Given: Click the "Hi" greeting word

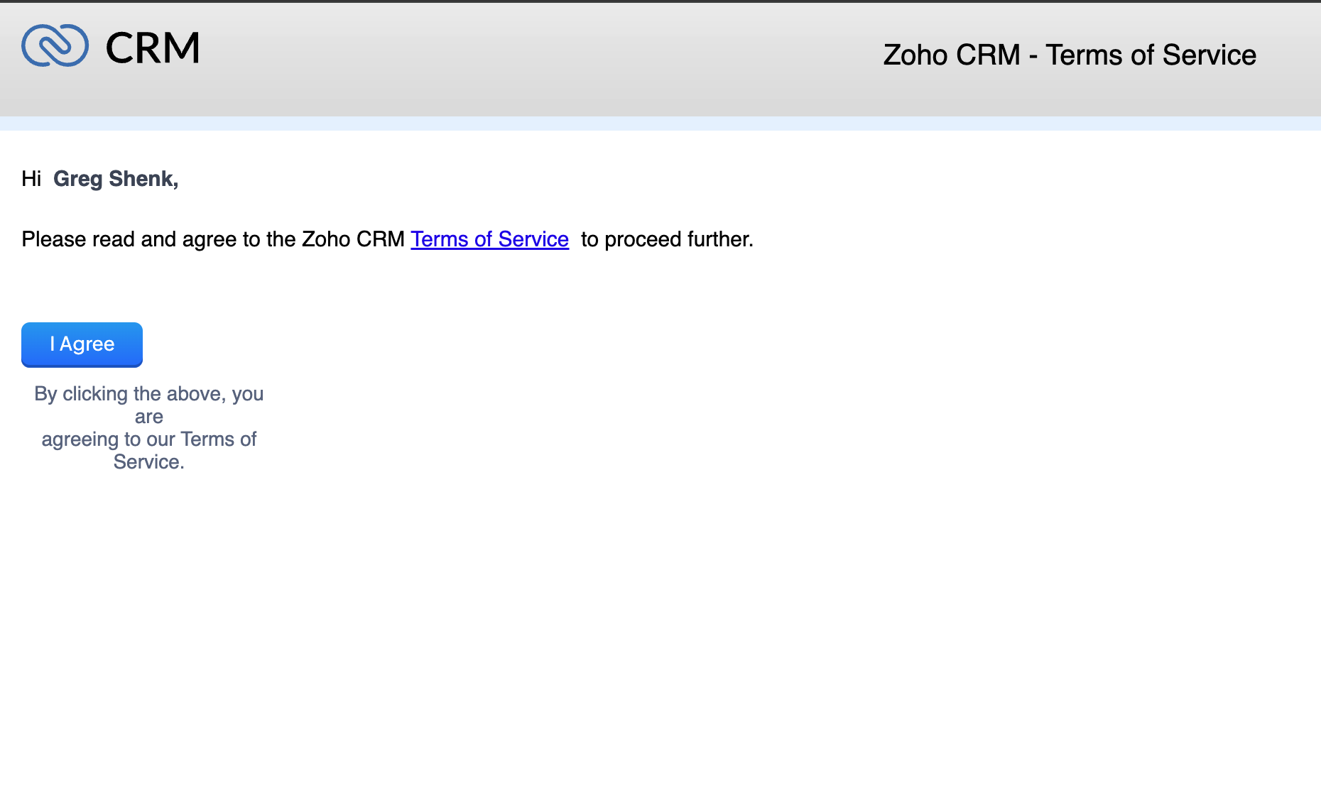Looking at the screenshot, I should click(31, 179).
